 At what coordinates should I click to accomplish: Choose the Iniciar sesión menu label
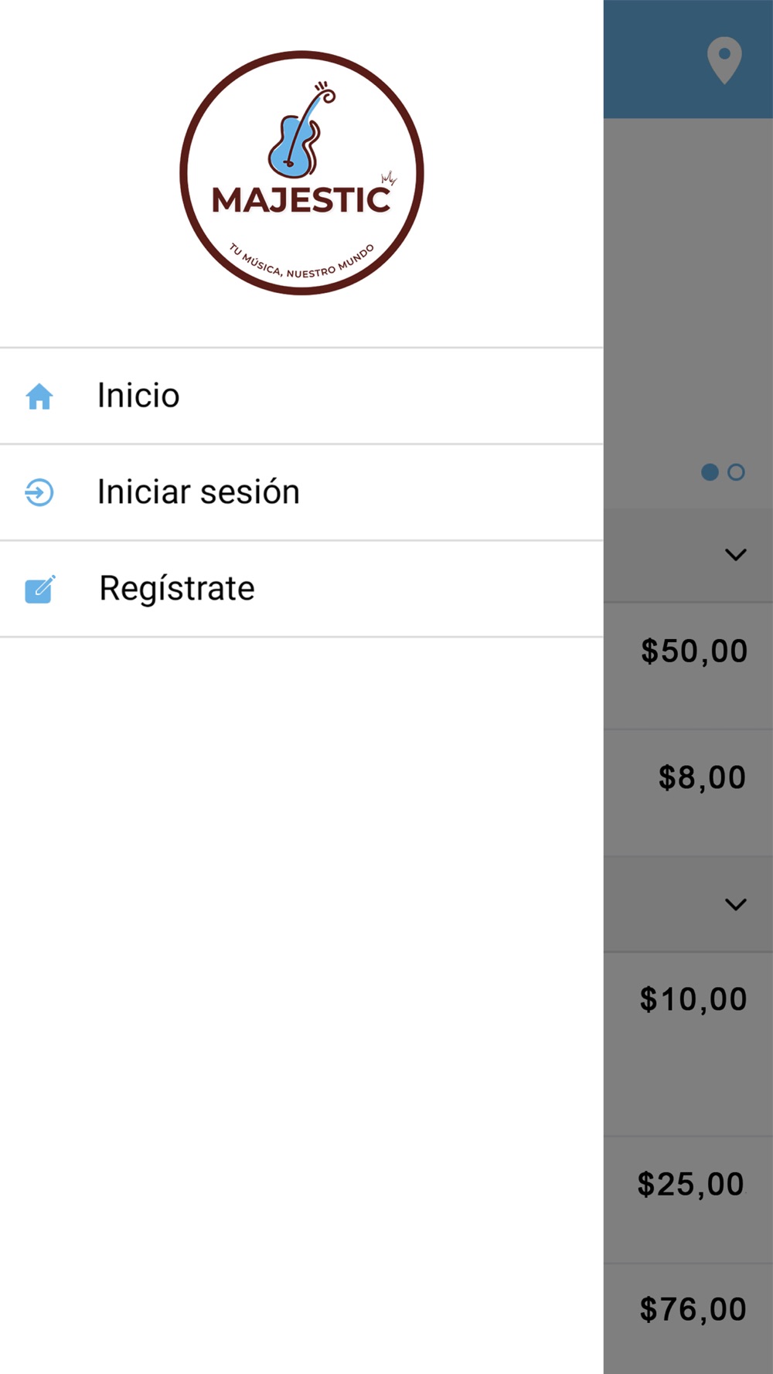199,492
